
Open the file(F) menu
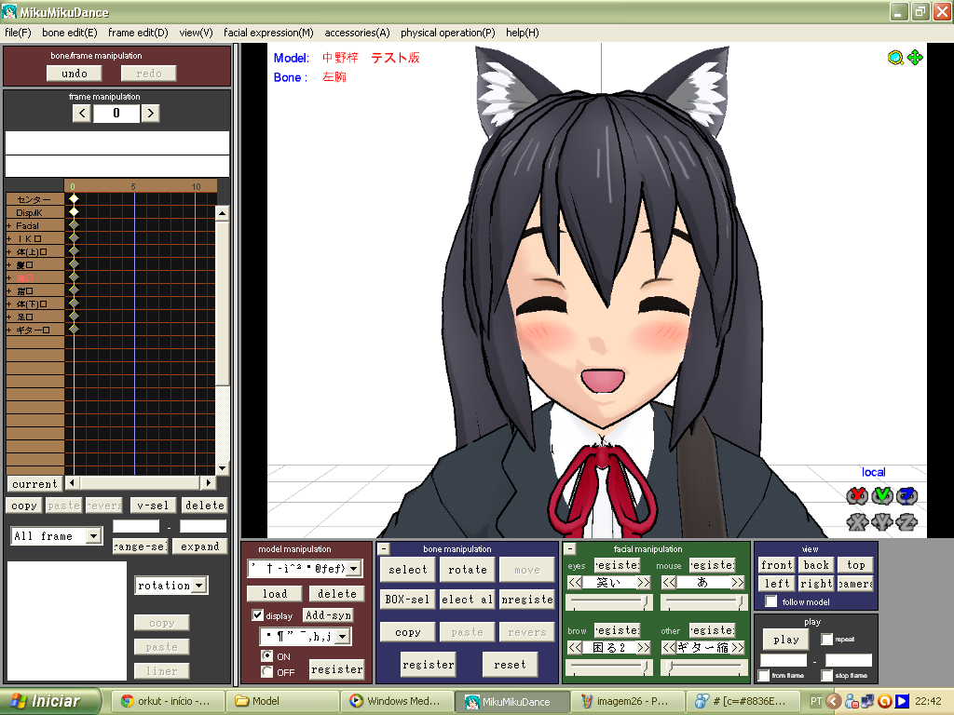tap(18, 33)
